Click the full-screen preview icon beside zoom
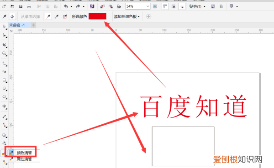The height and width of the screenshot is (168, 274). 155,7
